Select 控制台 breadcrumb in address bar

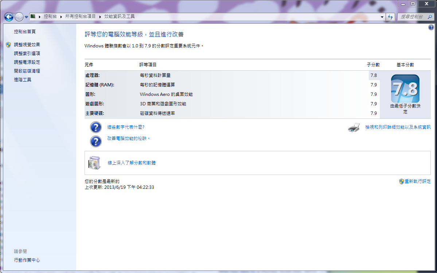tap(50, 16)
